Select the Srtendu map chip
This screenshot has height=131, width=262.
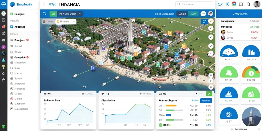66,21
